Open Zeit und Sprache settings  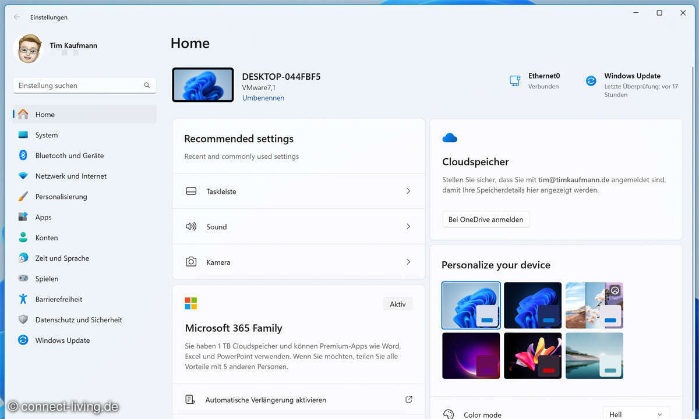tap(85, 258)
